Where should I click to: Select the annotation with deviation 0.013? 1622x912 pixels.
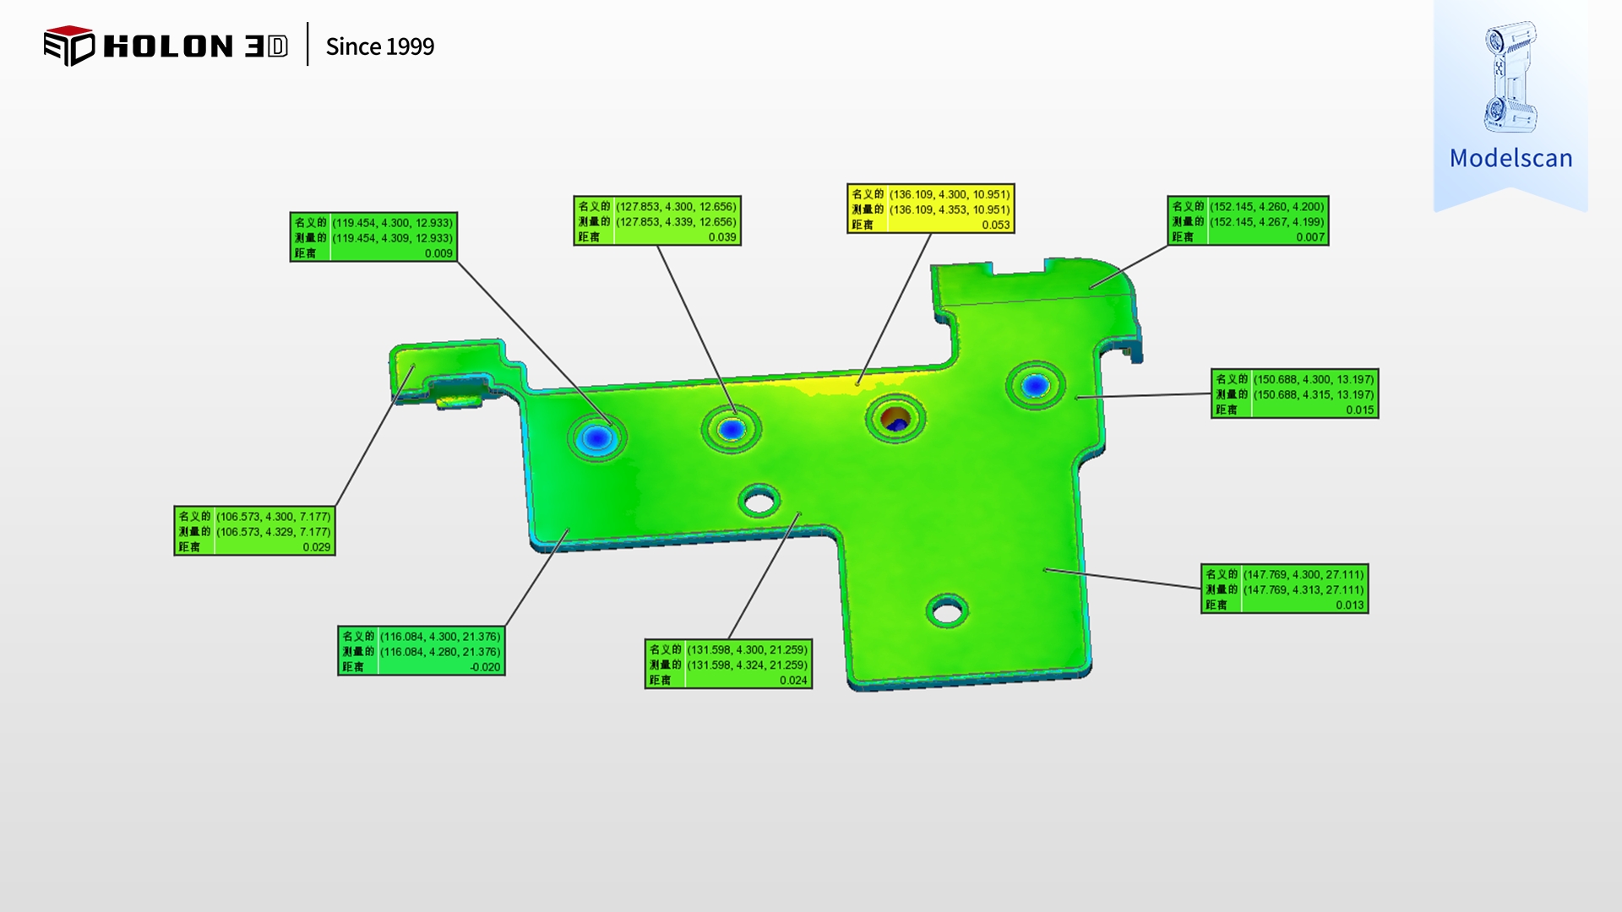1284,589
